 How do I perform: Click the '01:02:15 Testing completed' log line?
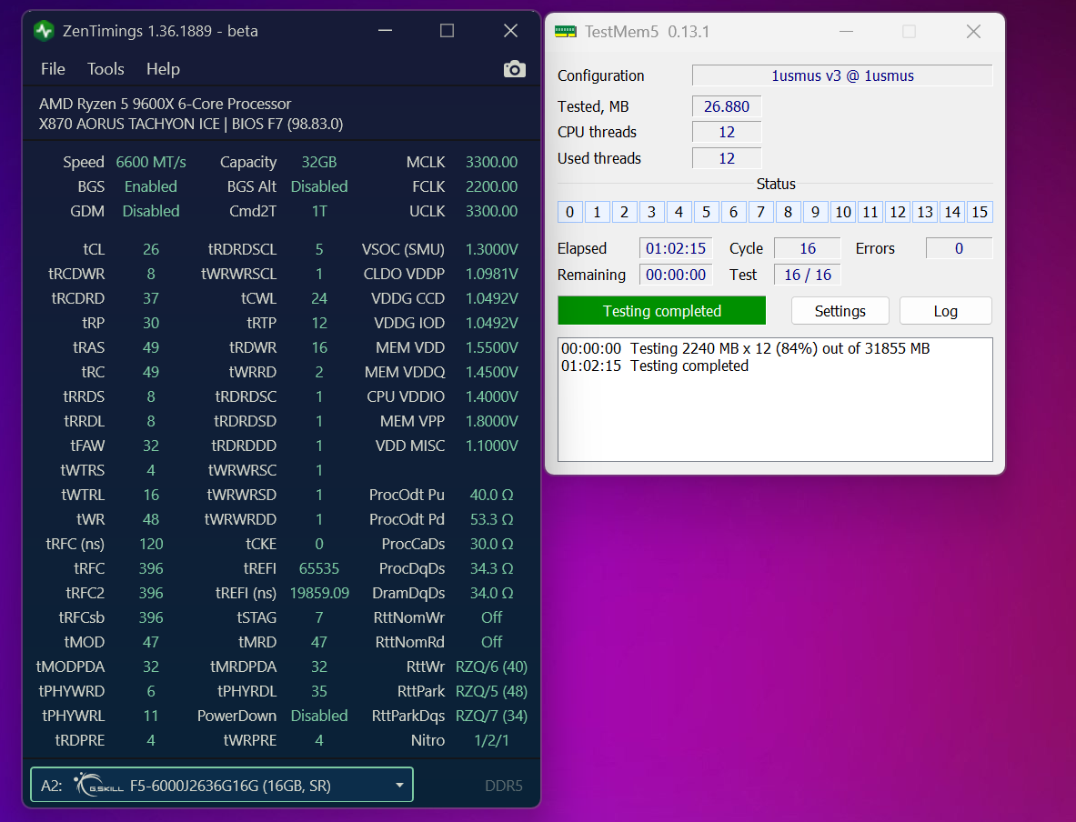click(655, 366)
